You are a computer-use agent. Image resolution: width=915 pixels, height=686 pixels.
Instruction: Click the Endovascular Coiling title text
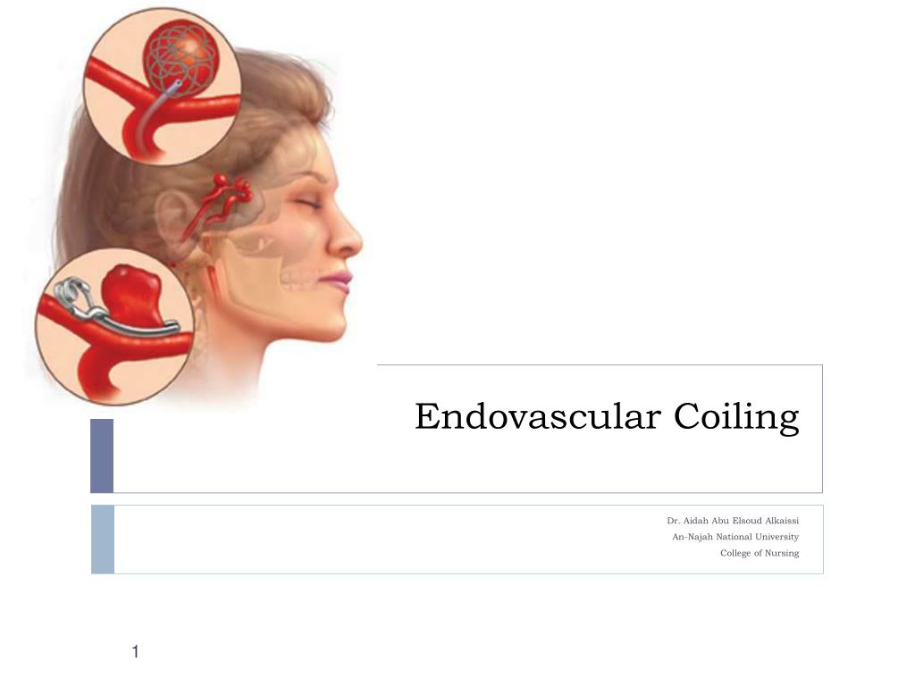607,418
